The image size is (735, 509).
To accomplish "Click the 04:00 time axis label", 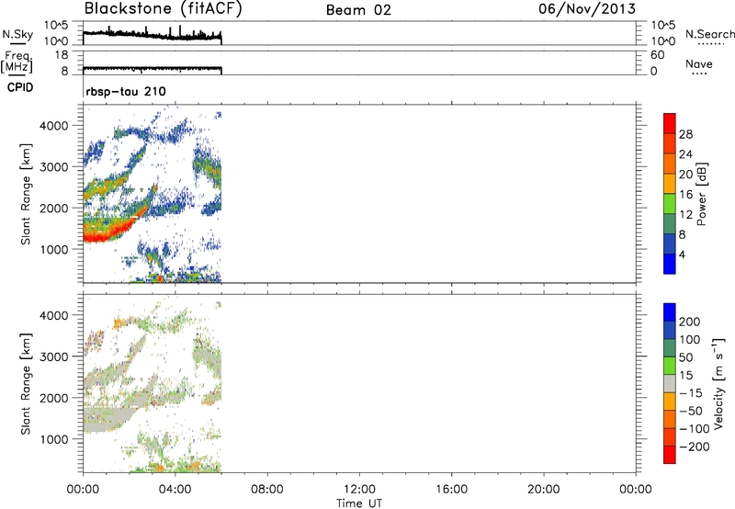I will tap(175, 490).
